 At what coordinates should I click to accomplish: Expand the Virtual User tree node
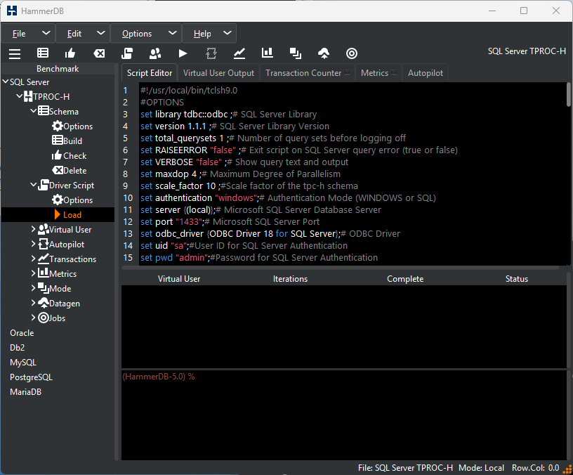[33, 229]
